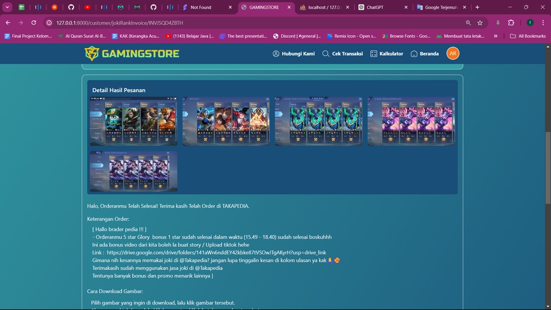Image resolution: width=551 pixels, height=310 pixels.
Task: Open the pink-haired hero results thumbnail
Action: pos(411,121)
